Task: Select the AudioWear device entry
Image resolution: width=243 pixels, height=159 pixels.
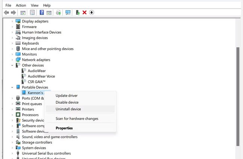Action: click(x=37, y=71)
